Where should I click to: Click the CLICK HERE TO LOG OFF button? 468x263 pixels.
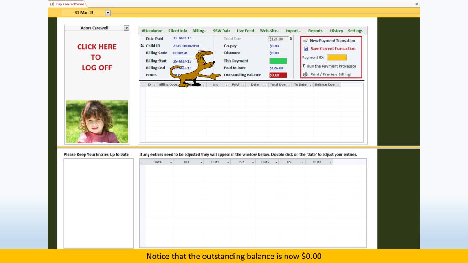pyautogui.click(x=97, y=57)
